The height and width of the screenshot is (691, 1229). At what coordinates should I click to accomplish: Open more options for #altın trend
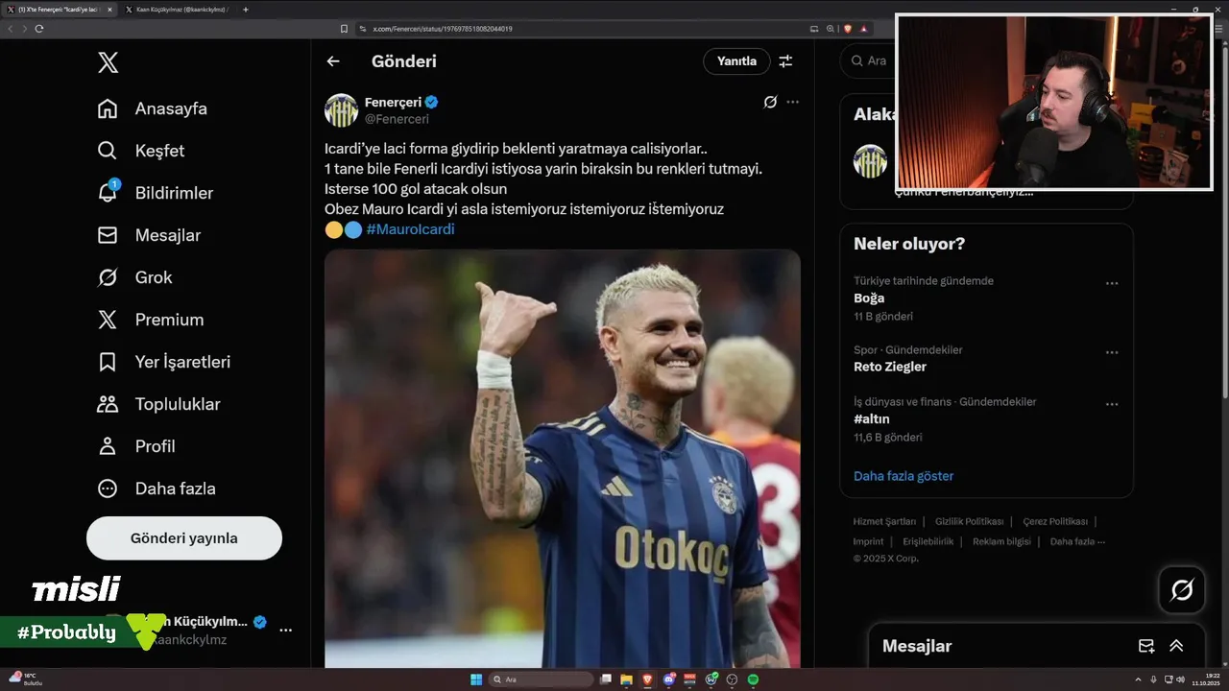point(1112,404)
